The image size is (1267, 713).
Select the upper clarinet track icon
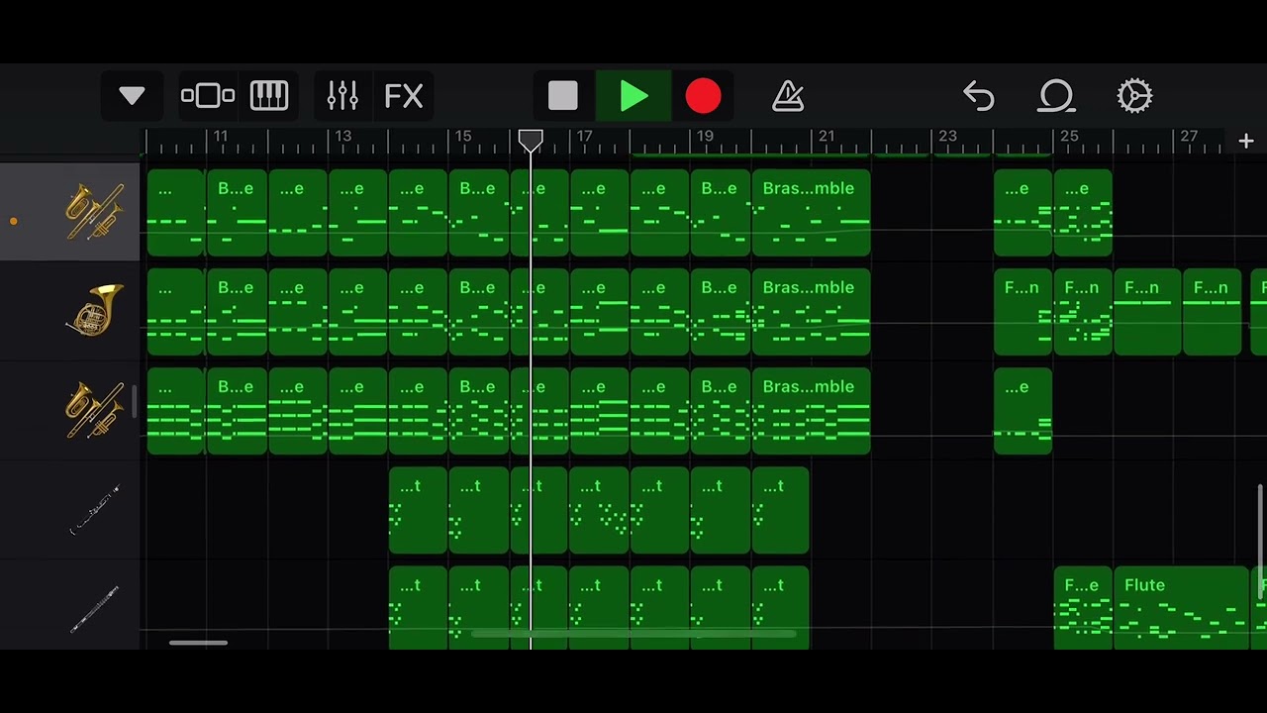[95, 509]
